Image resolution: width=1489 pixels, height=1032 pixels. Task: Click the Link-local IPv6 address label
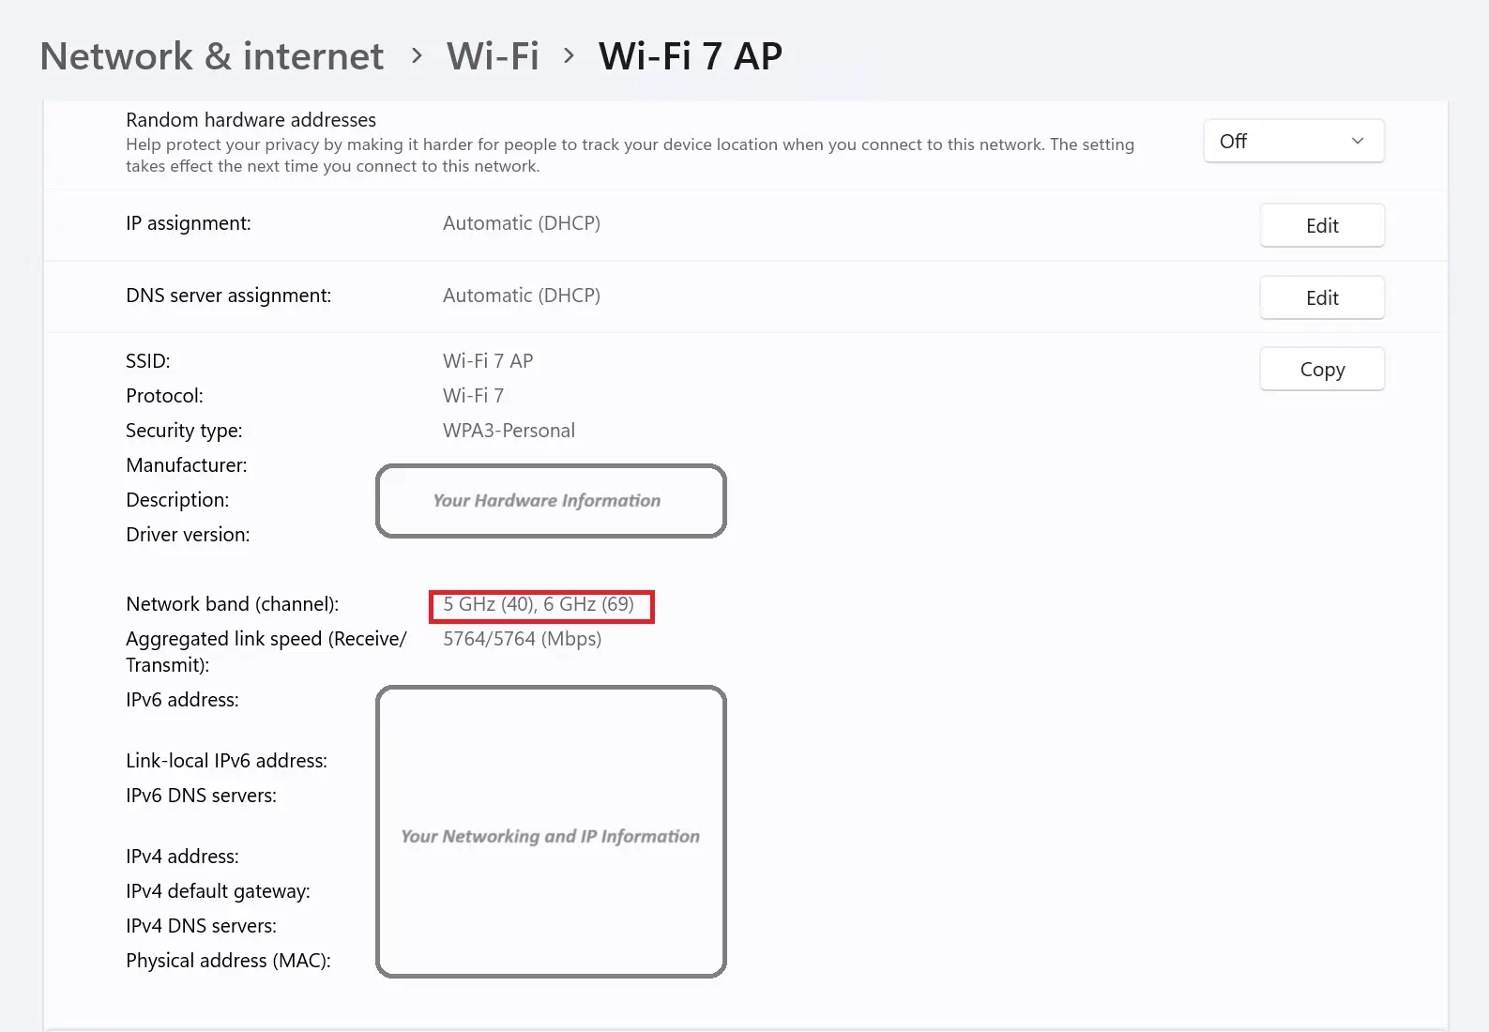pos(226,761)
